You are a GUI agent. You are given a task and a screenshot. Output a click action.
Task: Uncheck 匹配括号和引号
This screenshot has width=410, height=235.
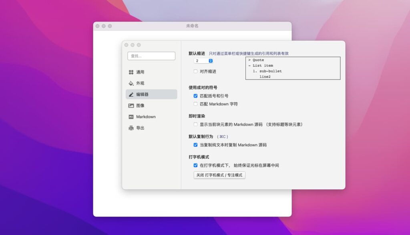tap(195, 96)
